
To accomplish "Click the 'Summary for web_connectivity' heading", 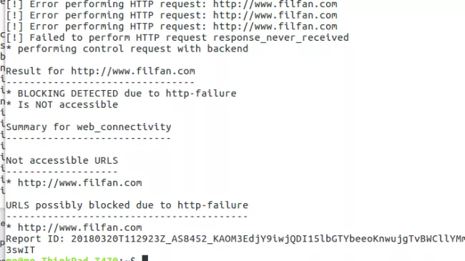I will [x=89, y=127].
